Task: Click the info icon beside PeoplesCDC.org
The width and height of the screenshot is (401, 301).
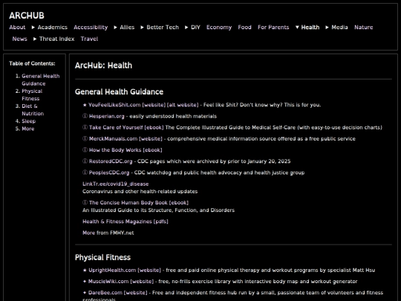Action: tap(85, 172)
